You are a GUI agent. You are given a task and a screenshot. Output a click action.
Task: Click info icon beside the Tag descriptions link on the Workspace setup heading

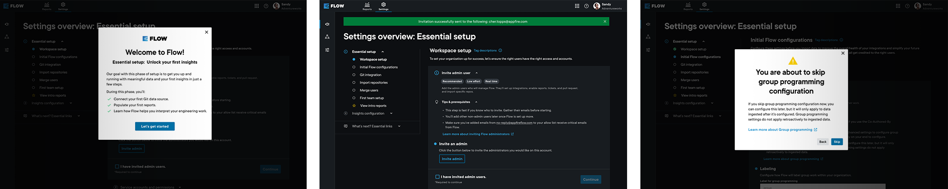(x=500, y=51)
